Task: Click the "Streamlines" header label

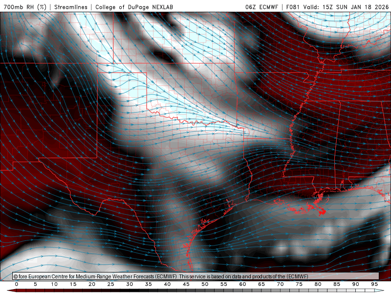Action: click(x=71, y=7)
